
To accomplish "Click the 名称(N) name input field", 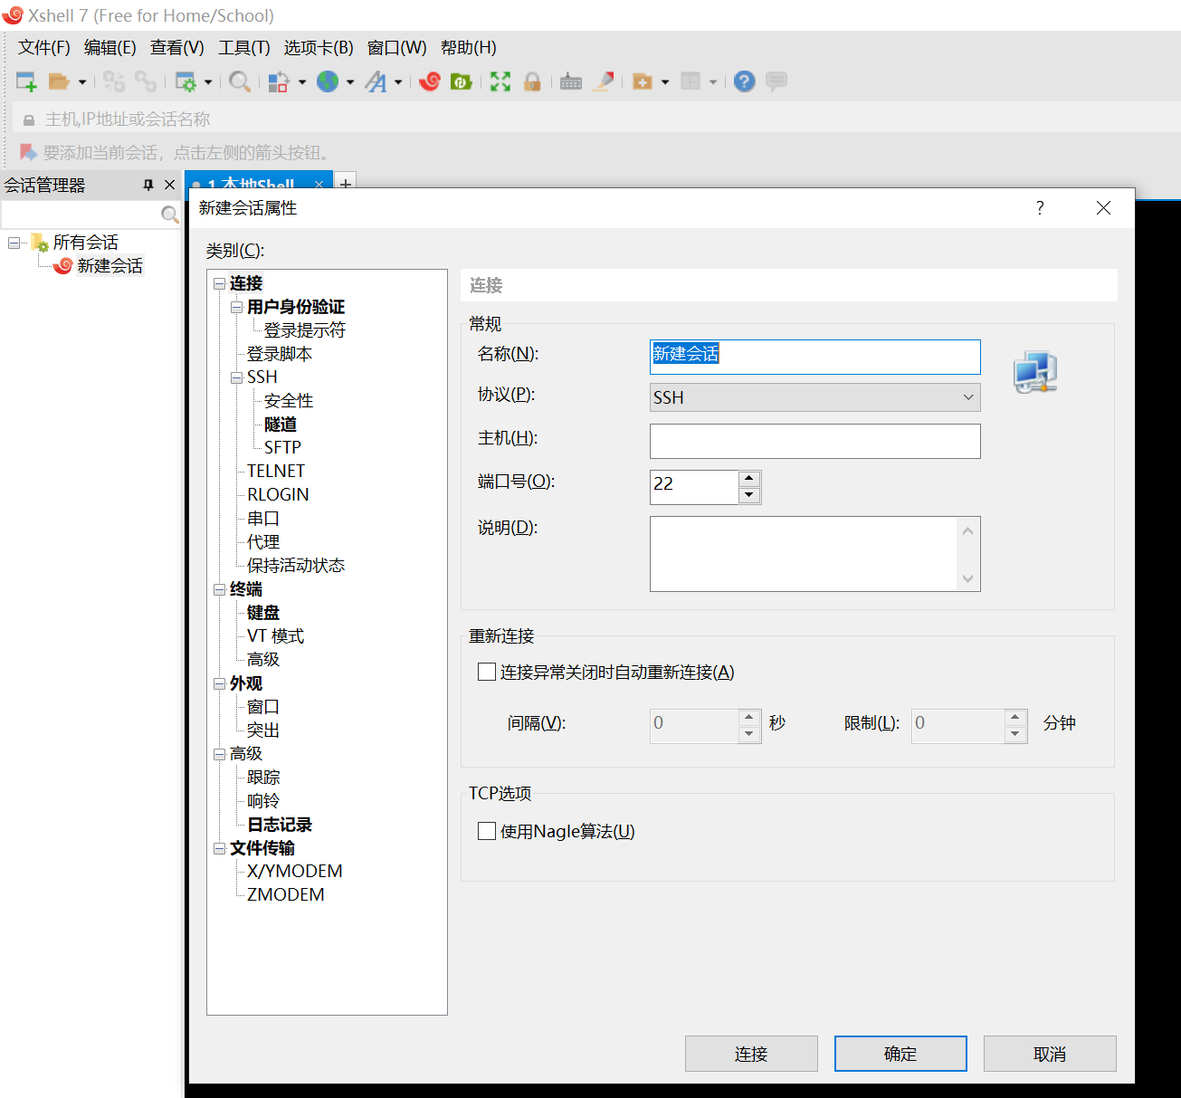I will pos(815,357).
